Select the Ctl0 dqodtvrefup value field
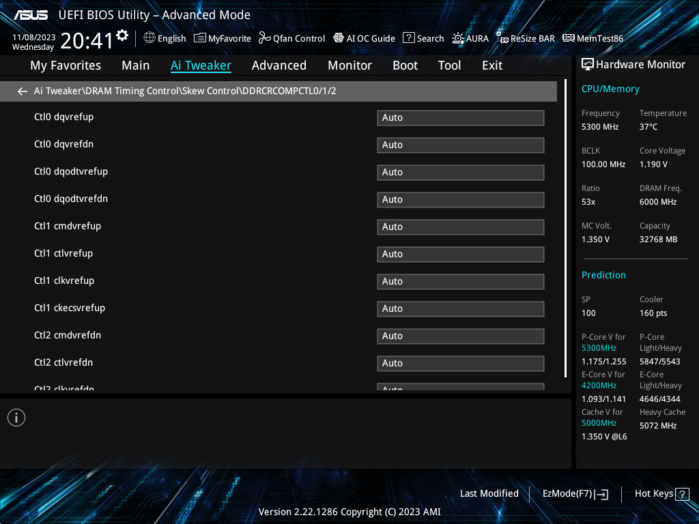This screenshot has height=524, width=699. (461, 173)
